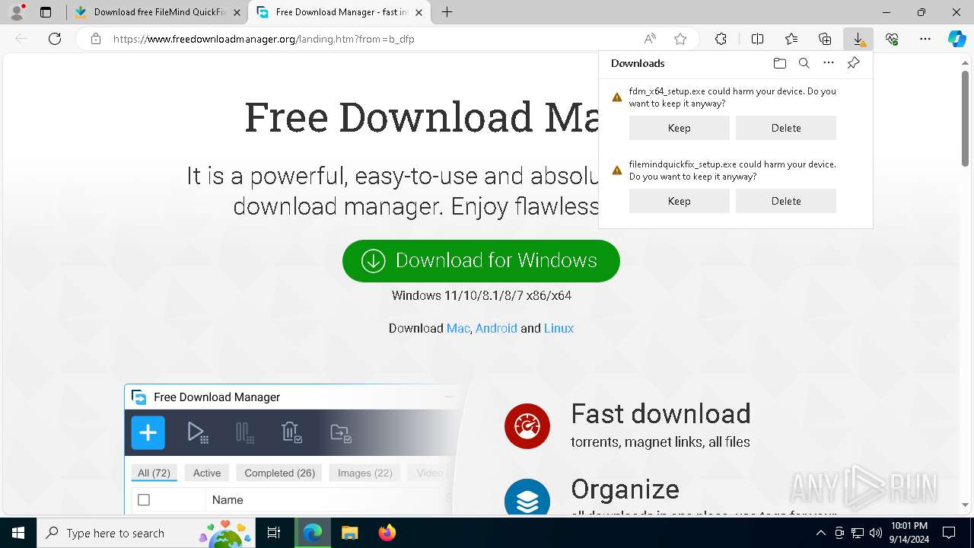Image resolution: width=974 pixels, height=548 pixels.
Task: Open More options in Downloads panel
Action: coord(829,63)
